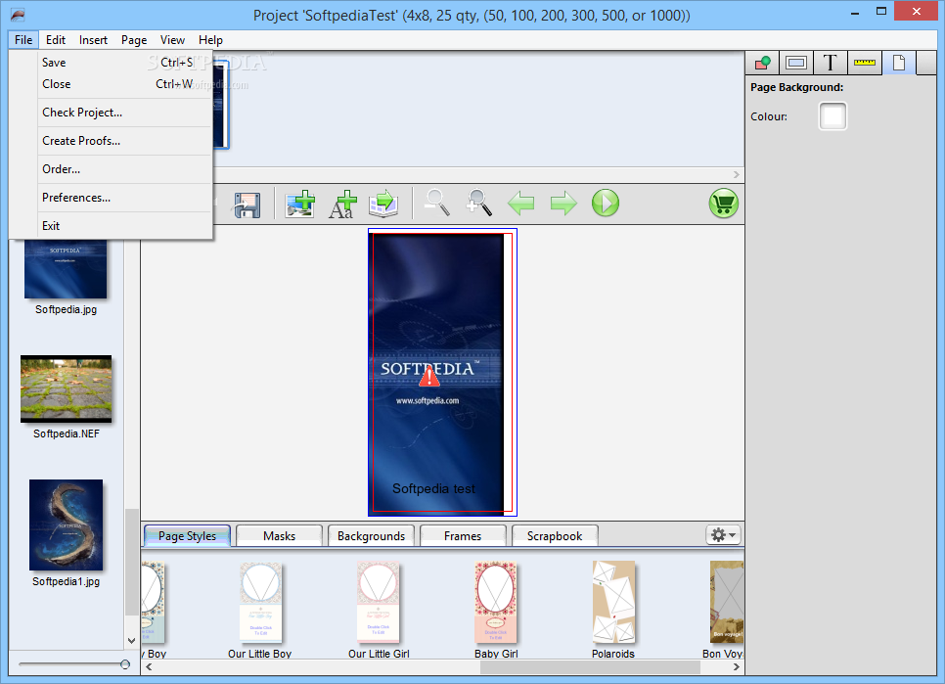Open the View menu
This screenshot has height=684, width=945.
click(172, 40)
